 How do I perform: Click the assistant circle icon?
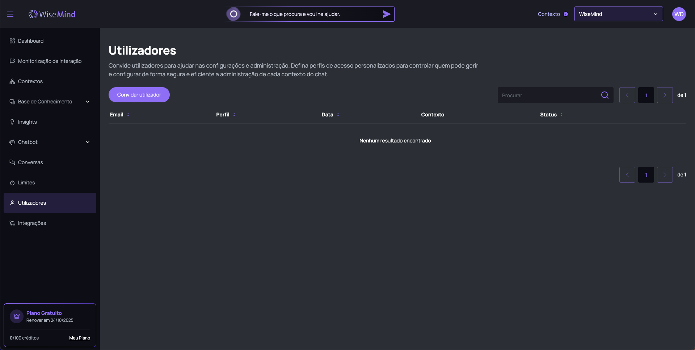[233, 14]
